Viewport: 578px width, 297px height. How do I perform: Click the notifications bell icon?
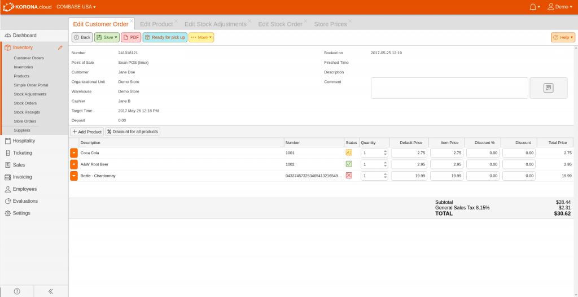pos(533,7)
